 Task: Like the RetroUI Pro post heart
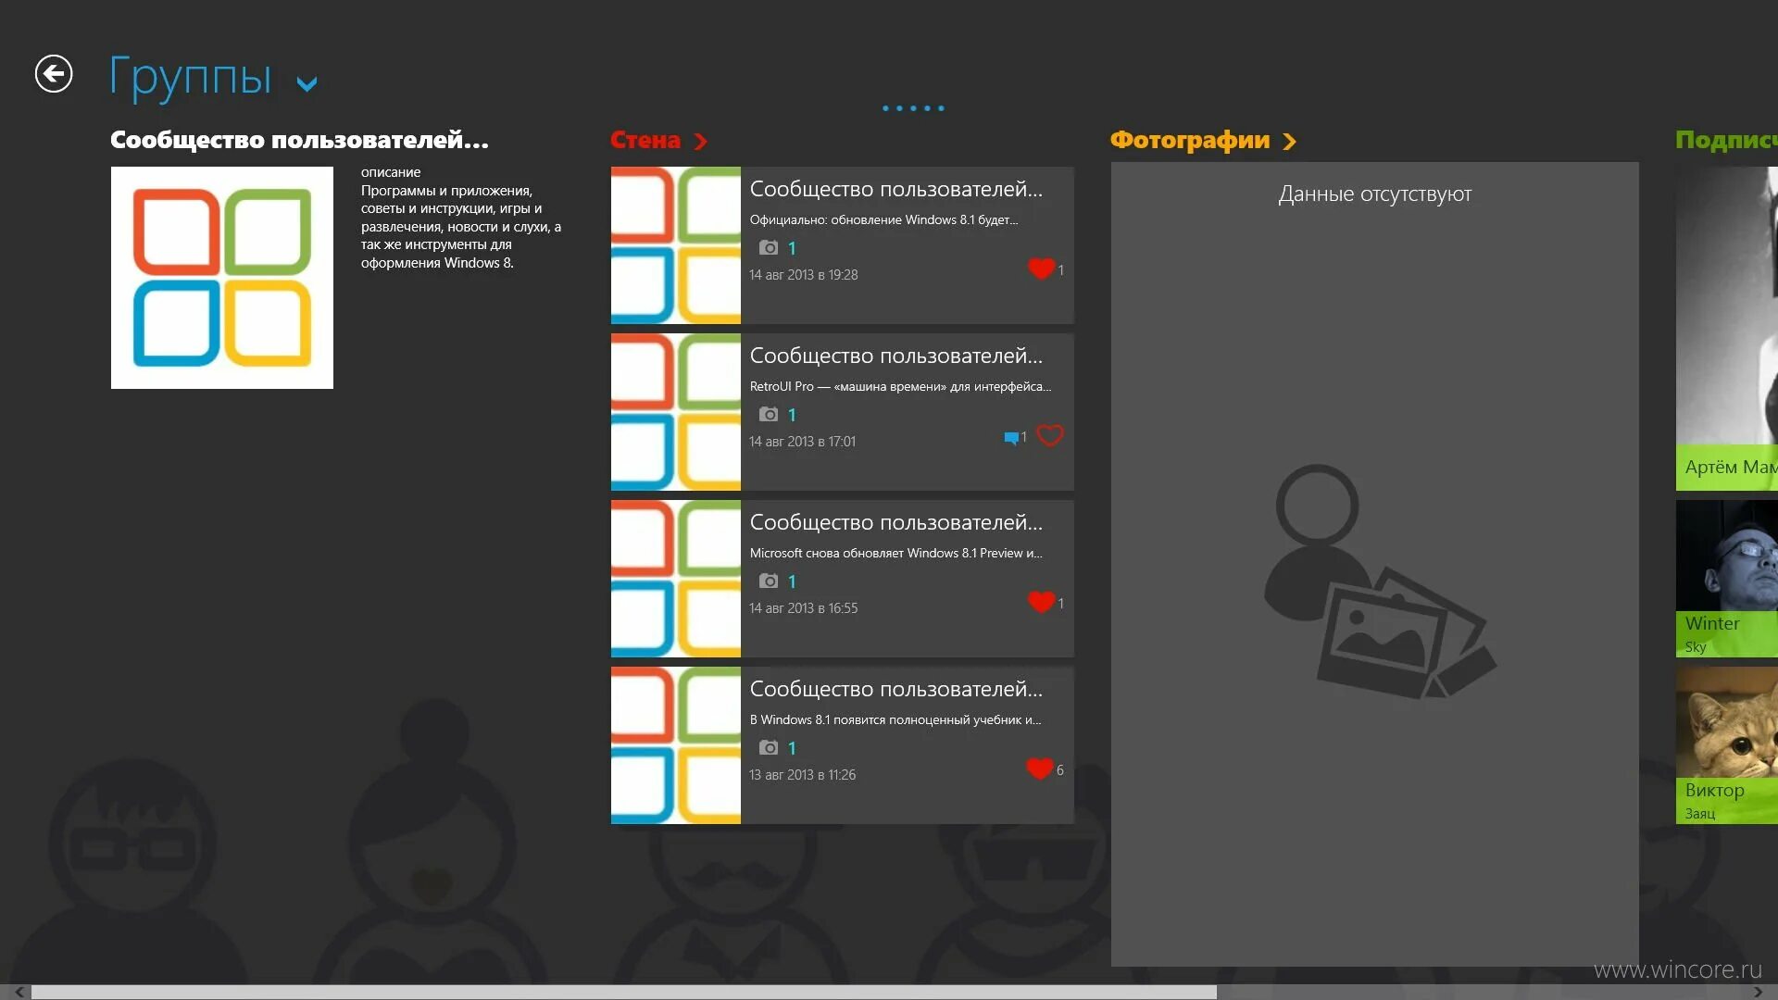[1049, 435]
